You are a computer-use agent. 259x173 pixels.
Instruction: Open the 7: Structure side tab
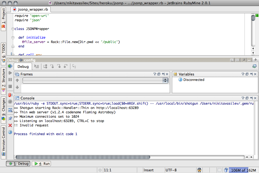click(3, 80)
